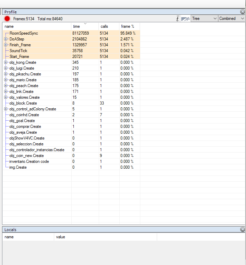Select the img.Create row
246x265 pixels.
click(x=71, y=167)
